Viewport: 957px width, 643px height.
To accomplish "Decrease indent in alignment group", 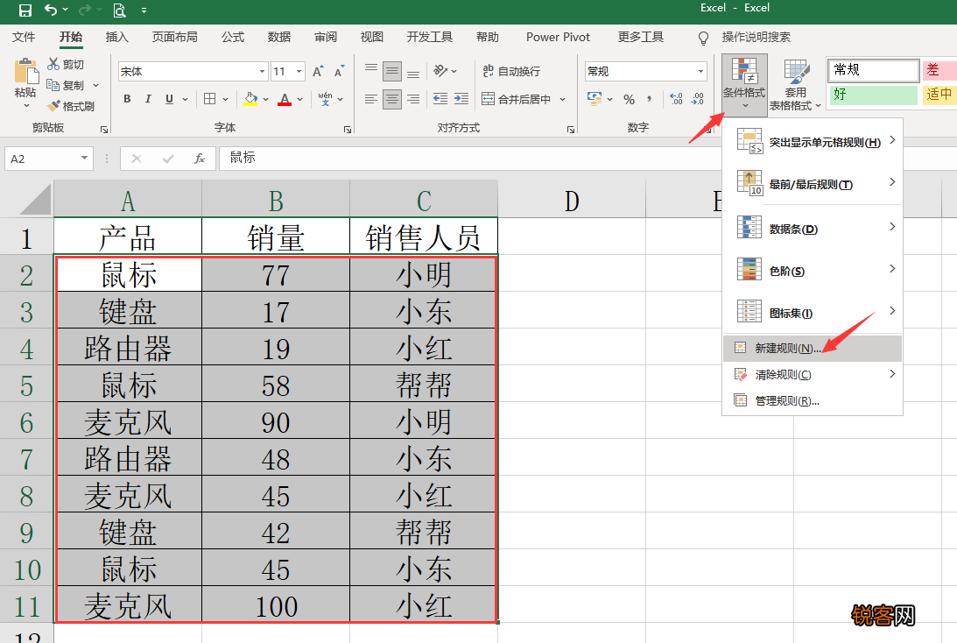I will point(440,99).
